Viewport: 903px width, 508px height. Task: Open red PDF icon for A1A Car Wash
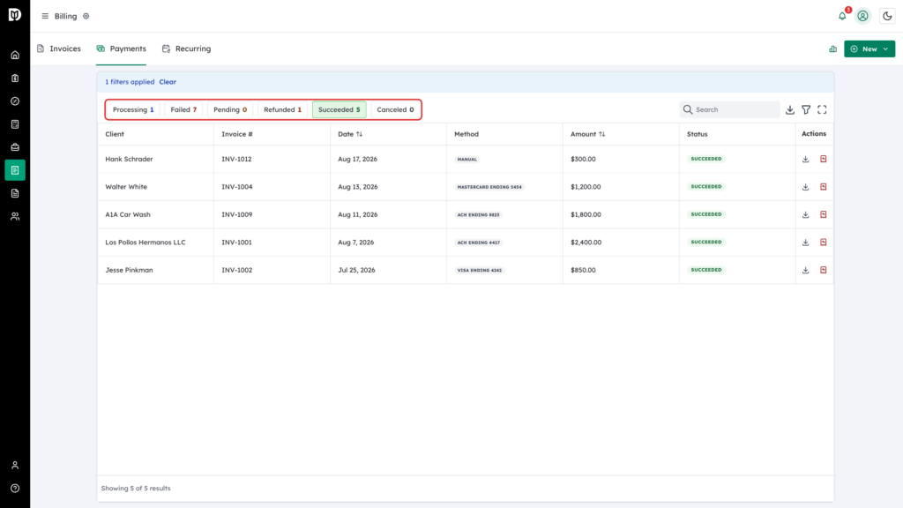[823, 214]
